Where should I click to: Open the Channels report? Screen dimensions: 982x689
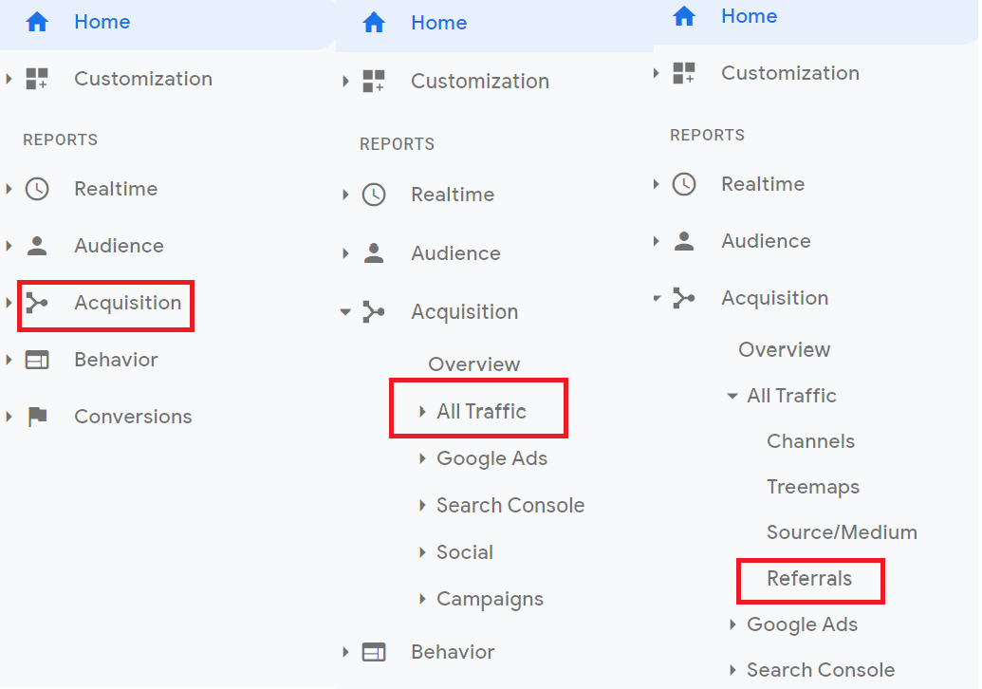click(x=810, y=440)
